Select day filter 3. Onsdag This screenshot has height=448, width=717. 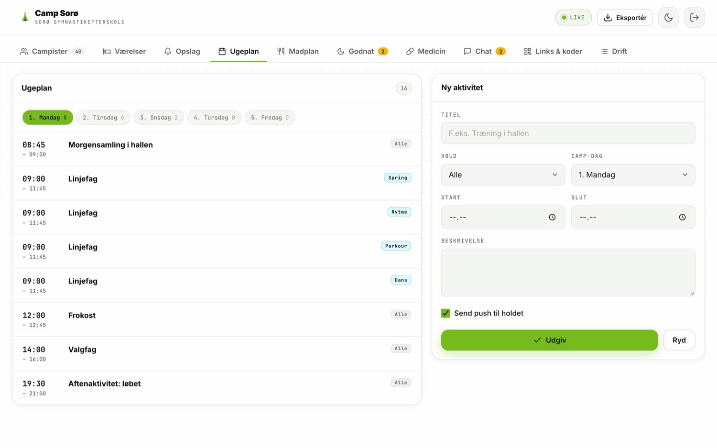[159, 118]
